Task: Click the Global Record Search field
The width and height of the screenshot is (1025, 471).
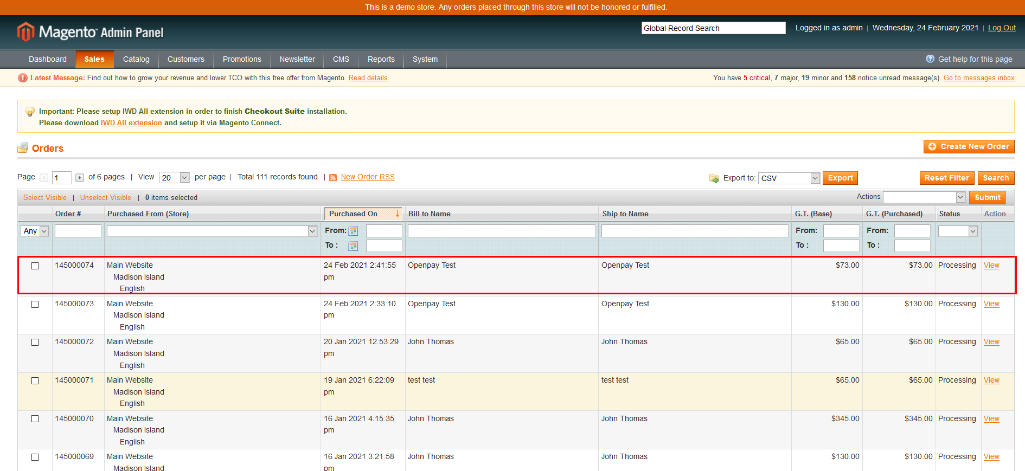Action: [x=713, y=28]
